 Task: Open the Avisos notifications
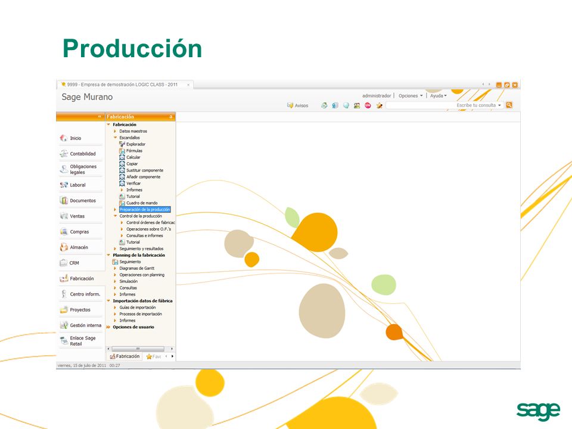298,105
